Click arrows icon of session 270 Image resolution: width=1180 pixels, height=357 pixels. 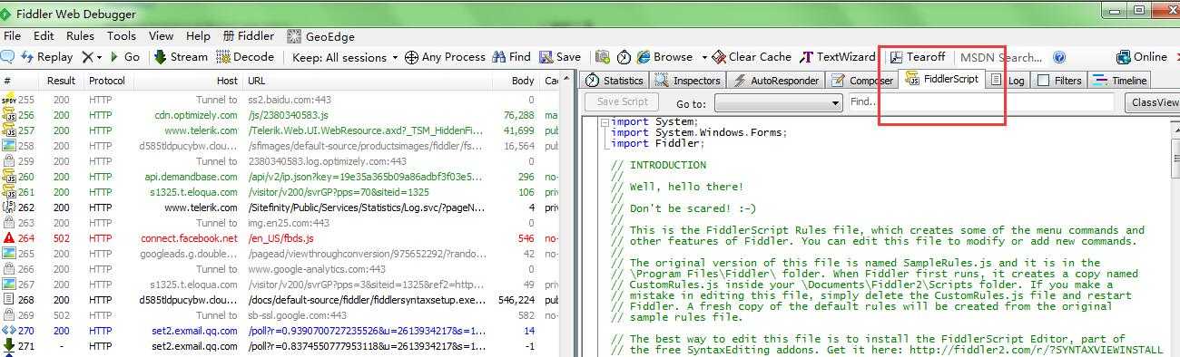click(x=8, y=331)
